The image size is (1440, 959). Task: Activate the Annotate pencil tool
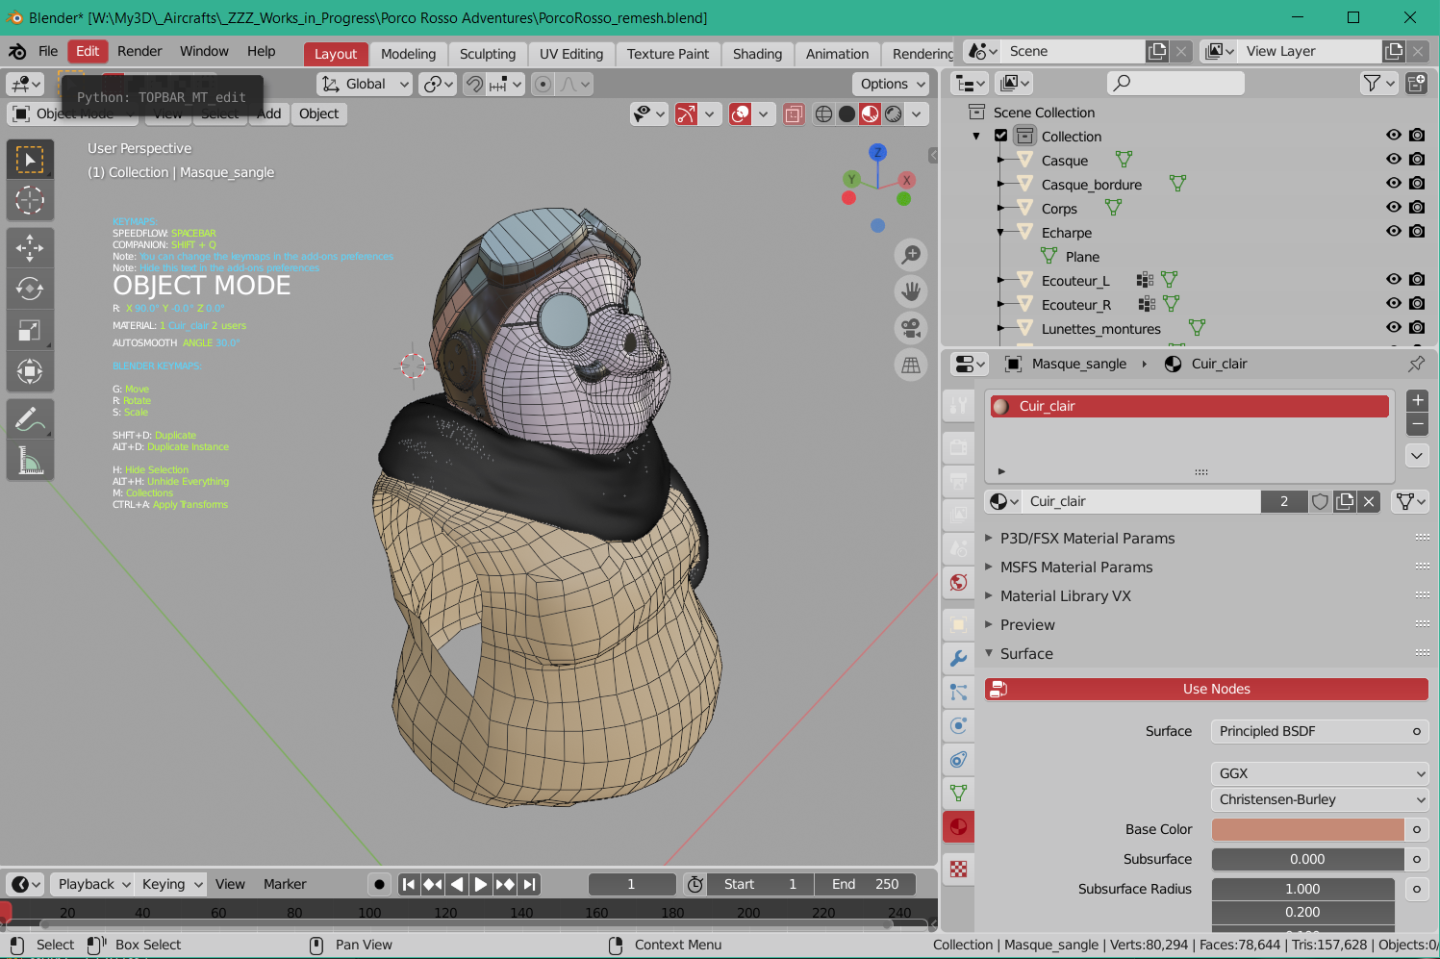tap(30, 419)
